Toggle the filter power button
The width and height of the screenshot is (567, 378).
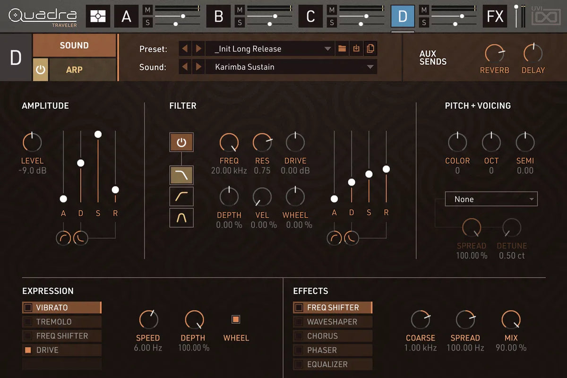coord(181,142)
